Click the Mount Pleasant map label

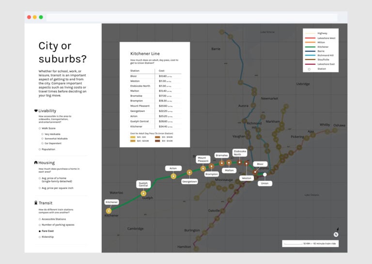point(202,160)
